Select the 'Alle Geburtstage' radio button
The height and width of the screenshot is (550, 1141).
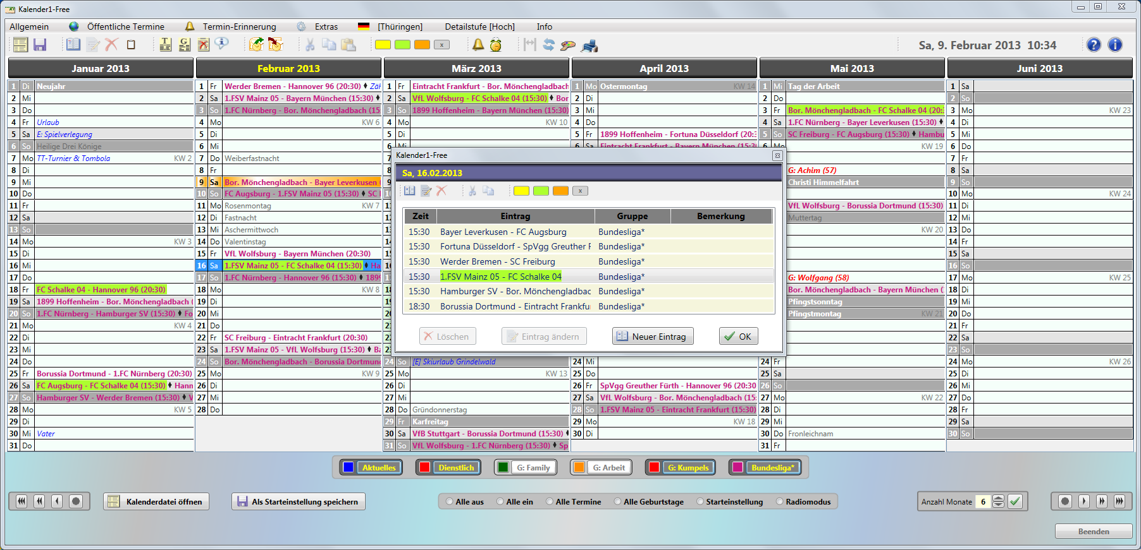point(618,502)
